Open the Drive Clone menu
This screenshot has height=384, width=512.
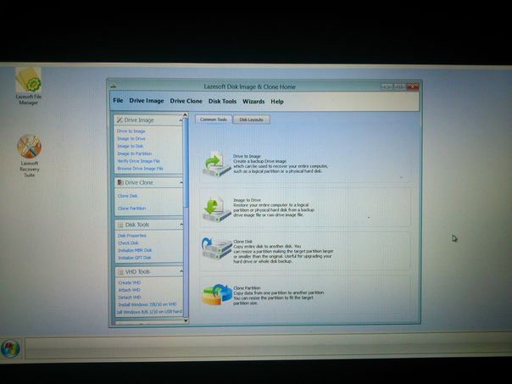(186, 101)
